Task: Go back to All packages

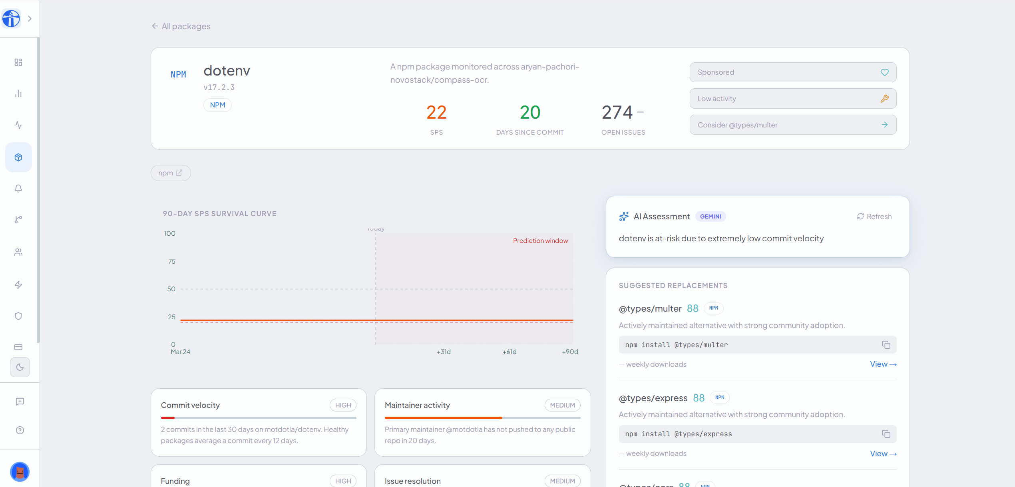Action: coord(181,26)
